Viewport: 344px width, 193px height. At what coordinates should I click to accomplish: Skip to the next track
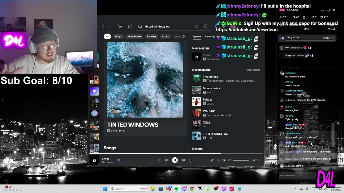(x=183, y=160)
